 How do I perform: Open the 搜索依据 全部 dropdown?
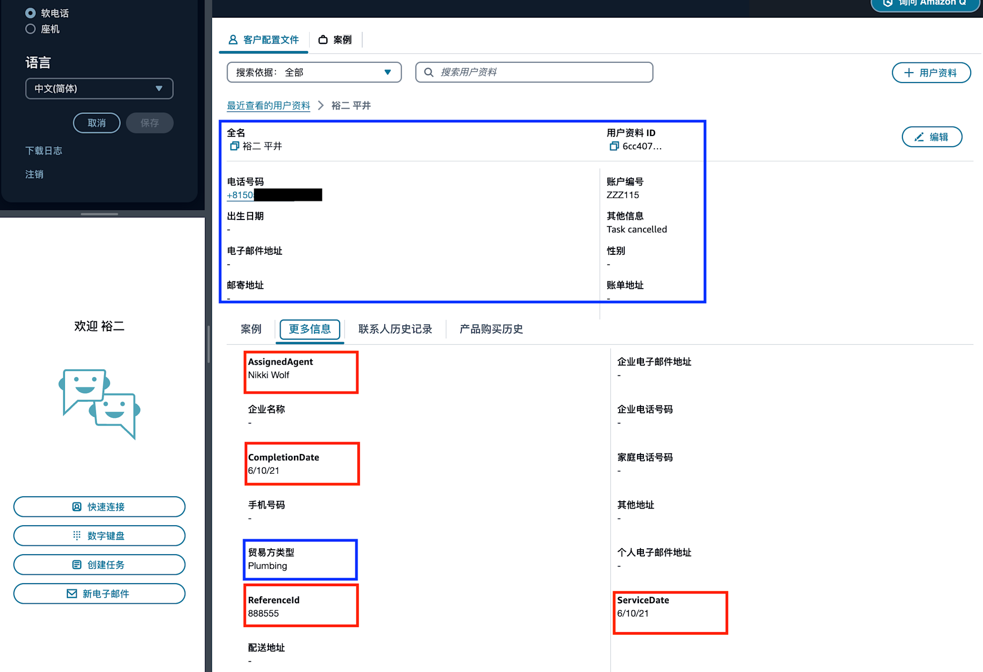tap(314, 72)
